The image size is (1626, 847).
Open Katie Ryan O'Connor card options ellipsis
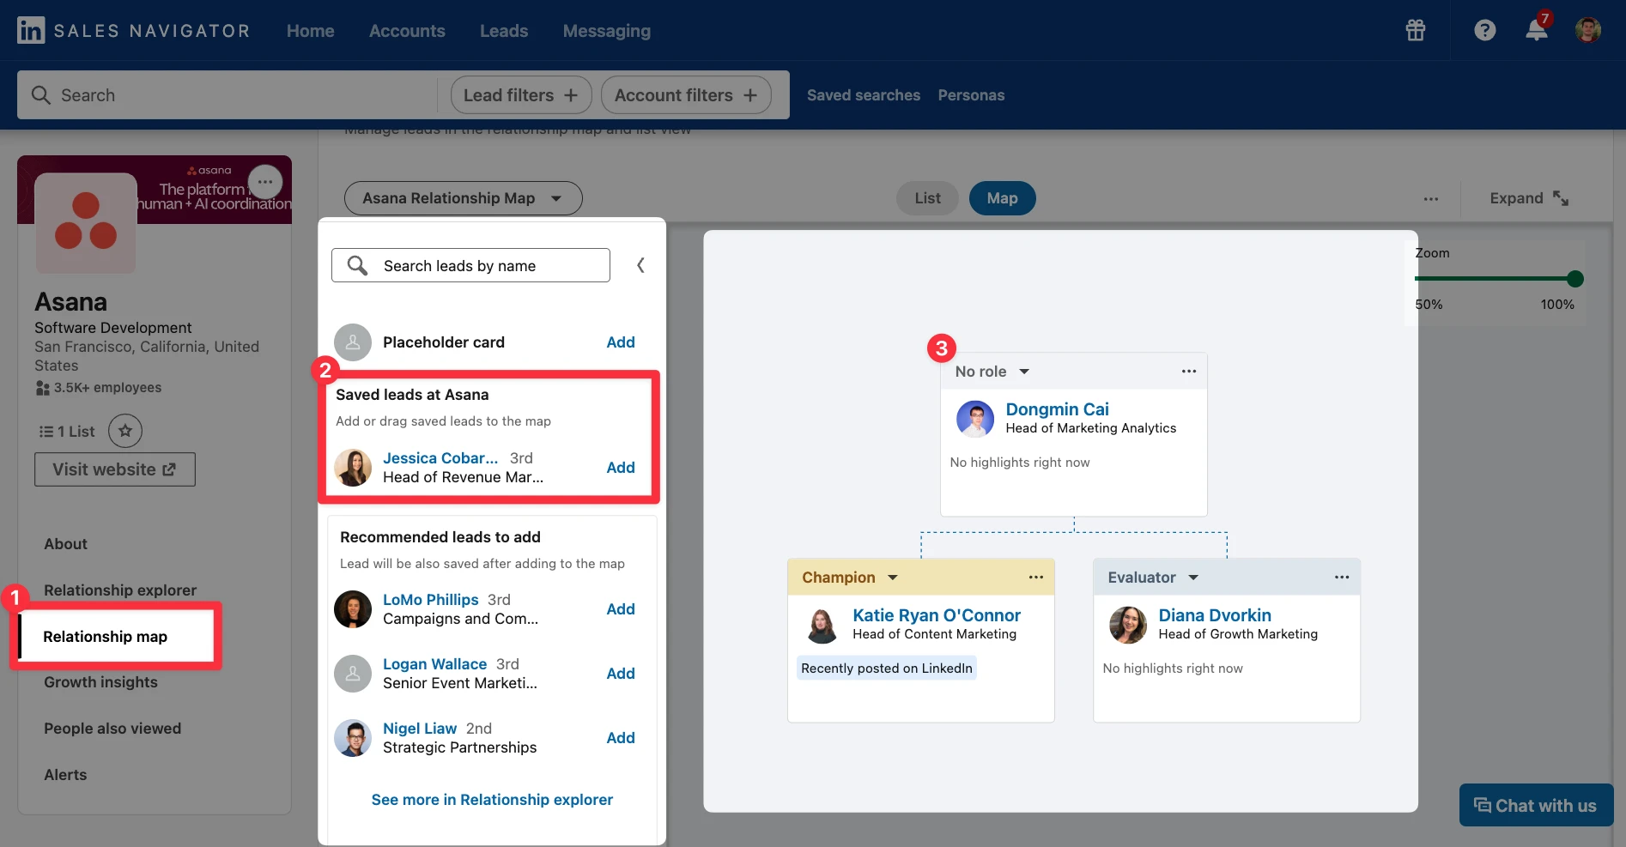click(1036, 578)
